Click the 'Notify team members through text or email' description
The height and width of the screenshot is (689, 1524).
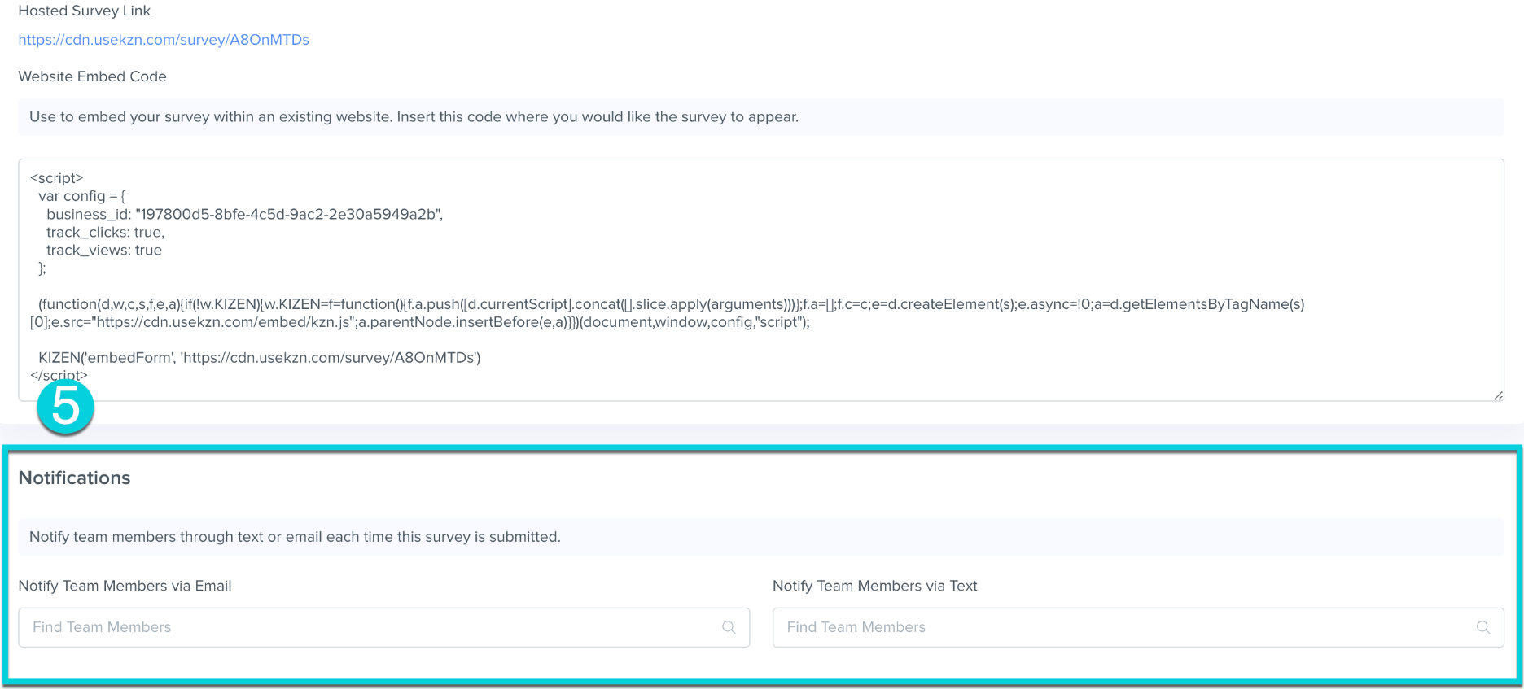click(x=295, y=537)
